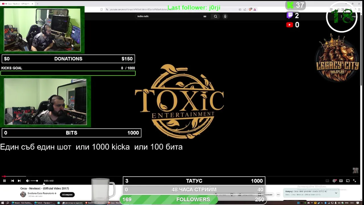The width and height of the screenshot is (364, 205).
Task: Switch to 'Twitch – Профил' taskbar window
Action: pyautogui.click(x=45, y=203)
